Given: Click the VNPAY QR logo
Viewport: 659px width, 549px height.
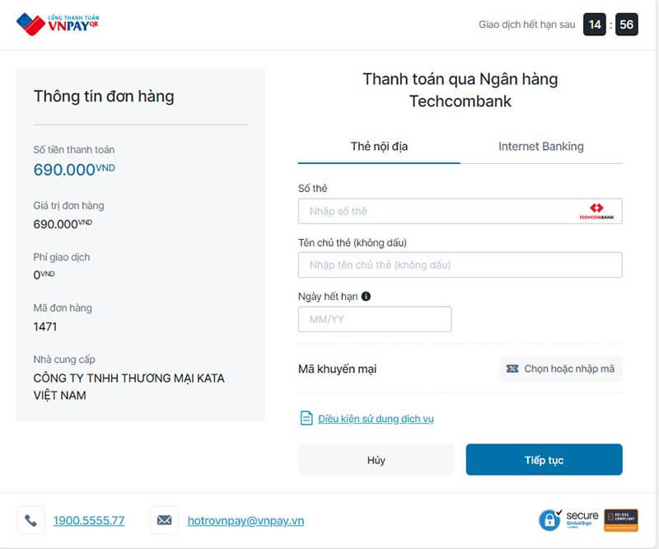Looking at the screenshot, I should pyautogui.click(x=57, y=24).
